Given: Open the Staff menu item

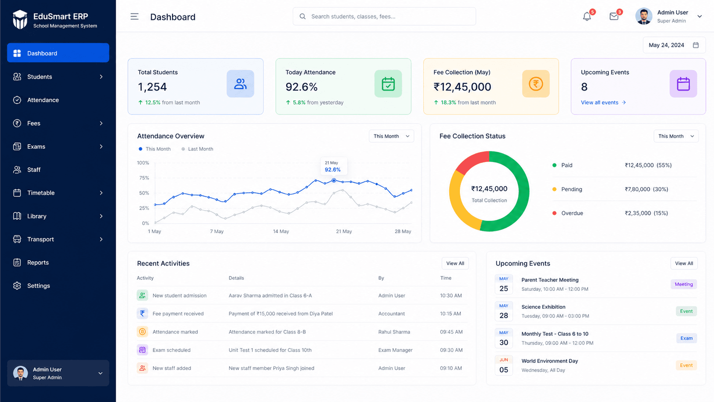Looking at the screenshot, I should coord(58,170).
